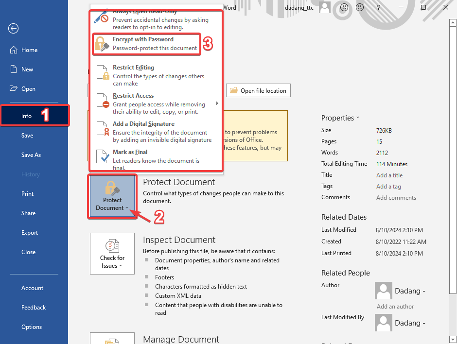Click the Add a Digital Signature icon
This screenshot has width=457, height=344.
click(x=103, y=129)
